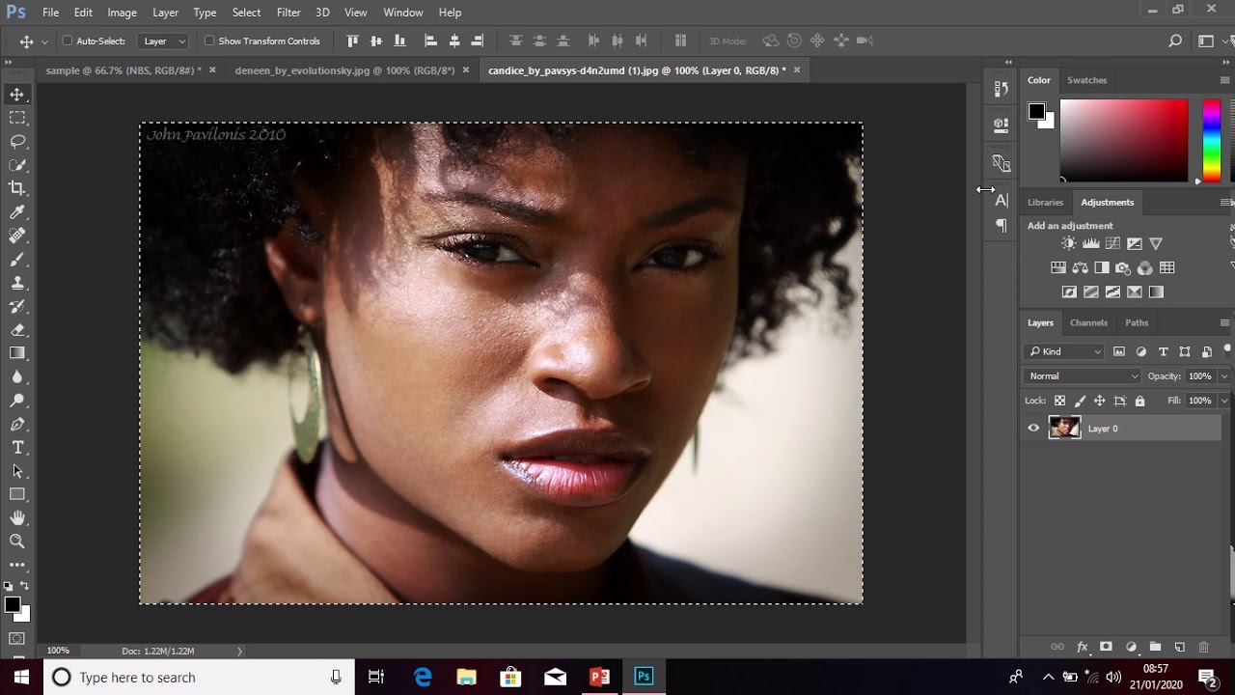Open the Normal blend mode dropdown
The width and height of the screenshot is (1235, 695).
click(x=1083, y=376)
